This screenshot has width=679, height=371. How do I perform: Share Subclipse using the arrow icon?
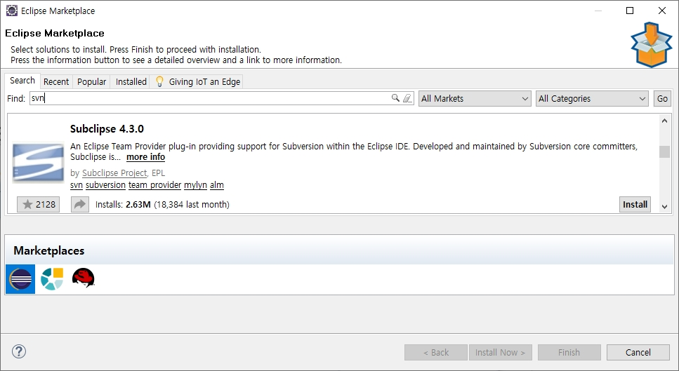(x=79, y=204)
